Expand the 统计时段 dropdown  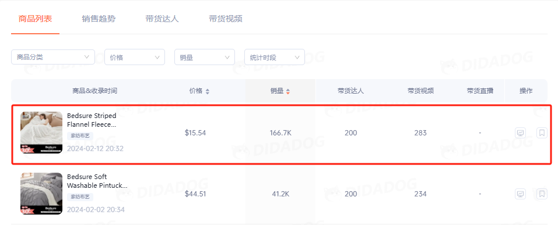point(275,57)
